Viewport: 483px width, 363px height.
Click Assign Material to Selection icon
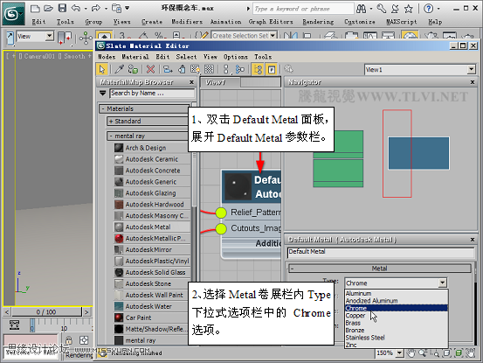pyautogui.click(x=133, y=69)
